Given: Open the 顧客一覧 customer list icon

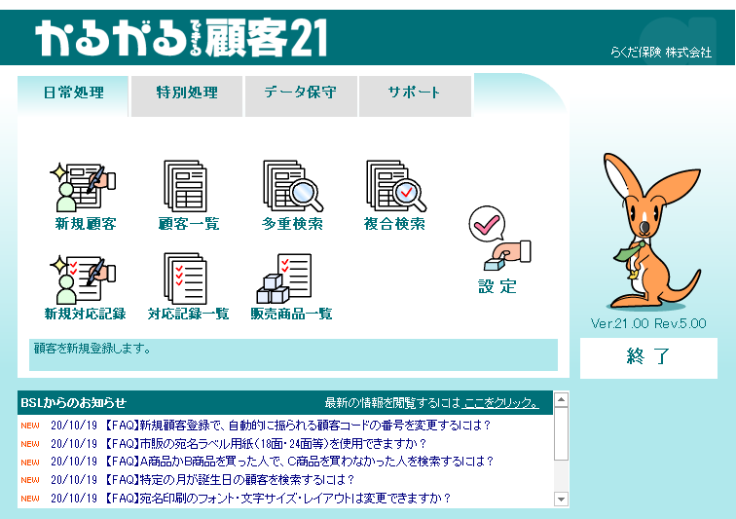Looking at the screenshot, I should click(188, 196).
